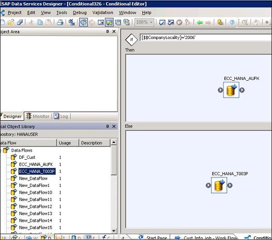Click the green forward arrow icon

208,22
